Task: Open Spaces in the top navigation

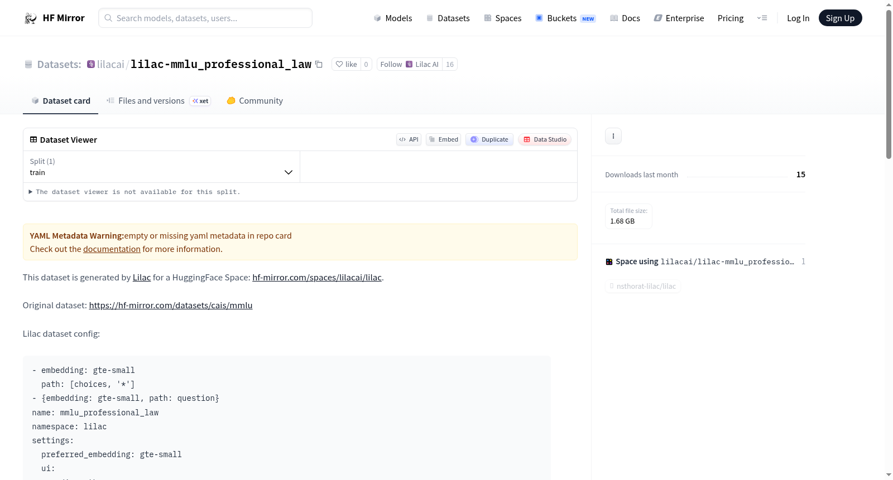Action: (503, 18)
